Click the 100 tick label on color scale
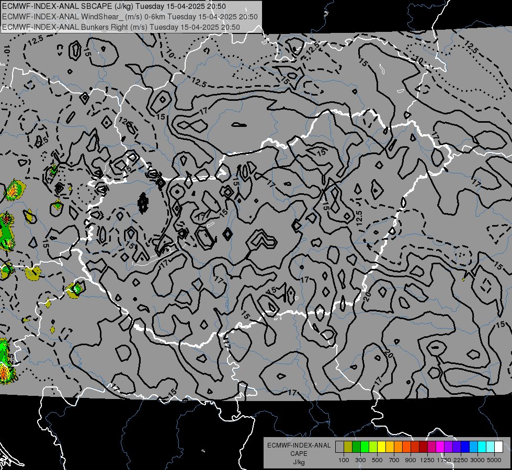The image size is (512, 470). (344, 460)
